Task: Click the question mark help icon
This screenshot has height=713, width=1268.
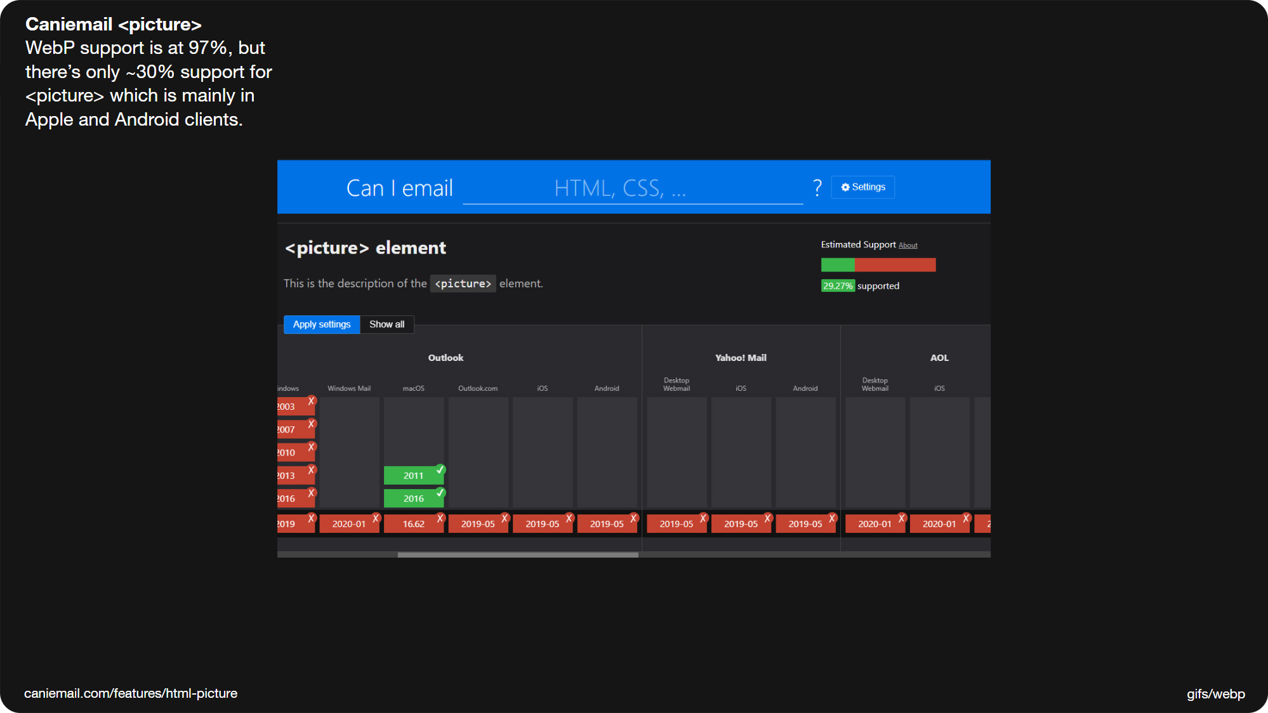Action: point(817,188)
